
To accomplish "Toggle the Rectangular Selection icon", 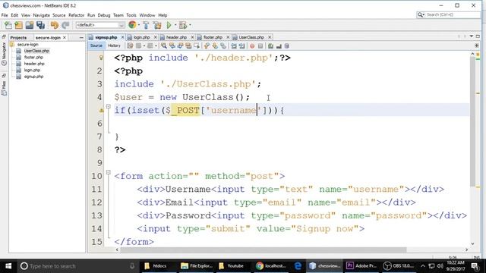I will tap(197, 45).
